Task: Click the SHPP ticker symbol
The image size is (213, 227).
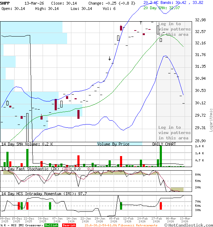Action: coord(5,3)
